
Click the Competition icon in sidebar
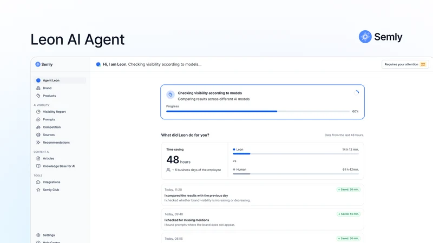point(38,127)
